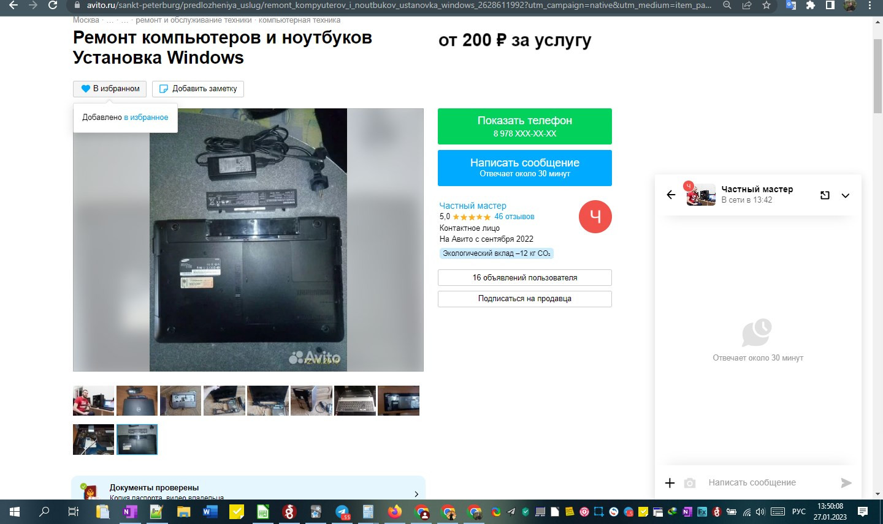Reload the page with the browser refresh icon
This screenshot has height=524, width=883.
pos(53,5)
